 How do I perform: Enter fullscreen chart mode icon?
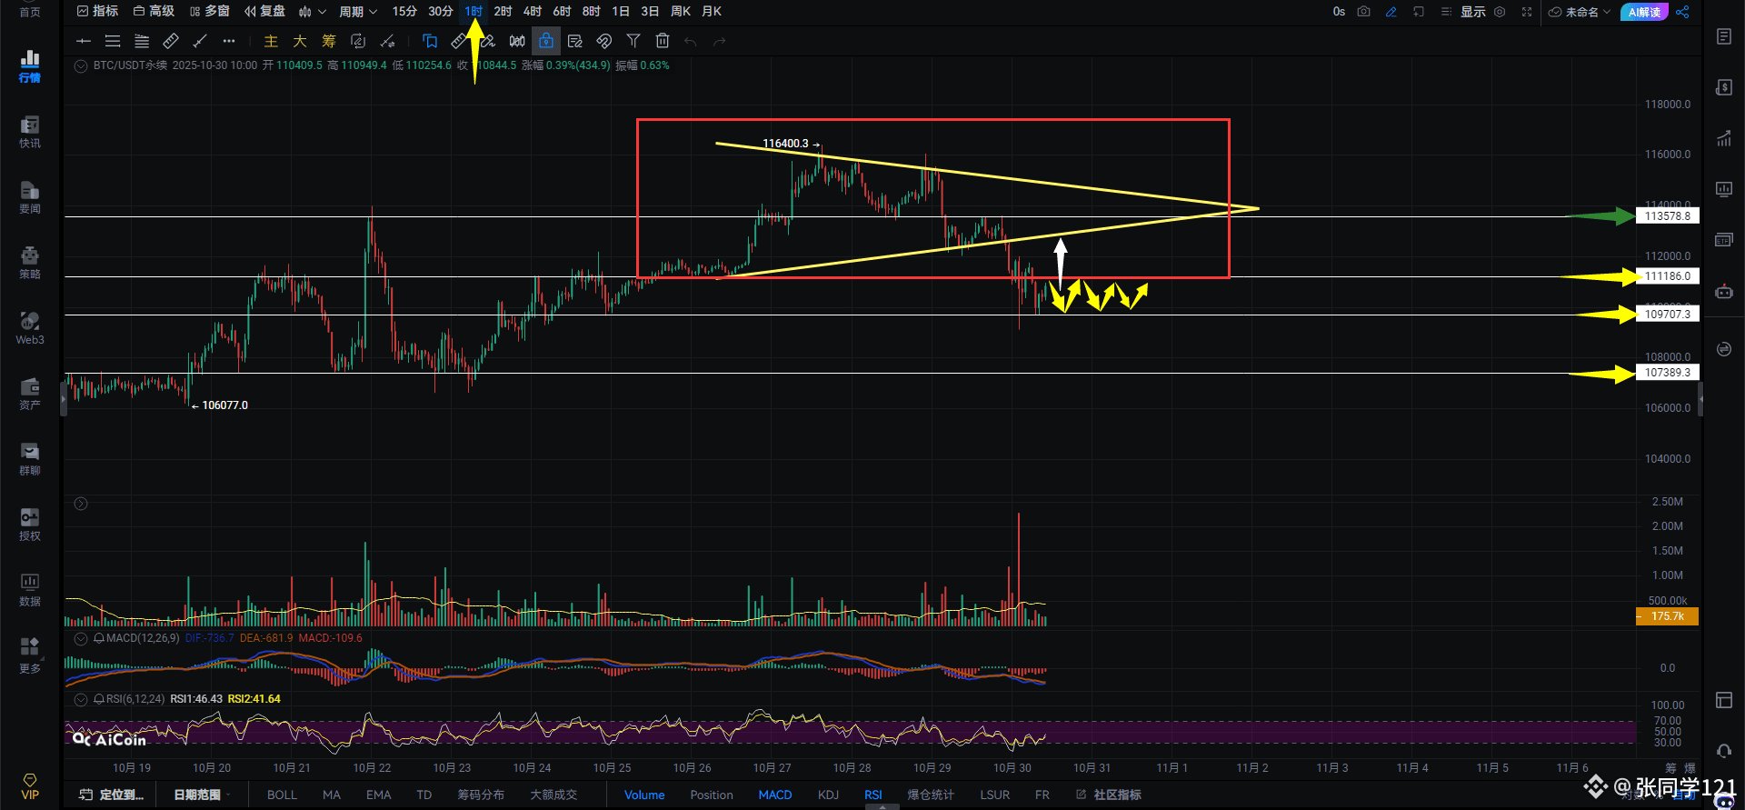coord(1527,12)
